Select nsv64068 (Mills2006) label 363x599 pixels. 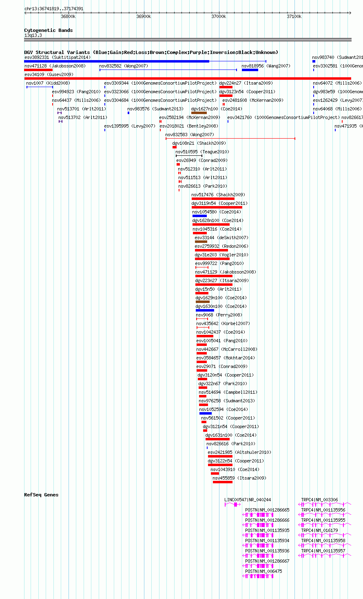337,109
